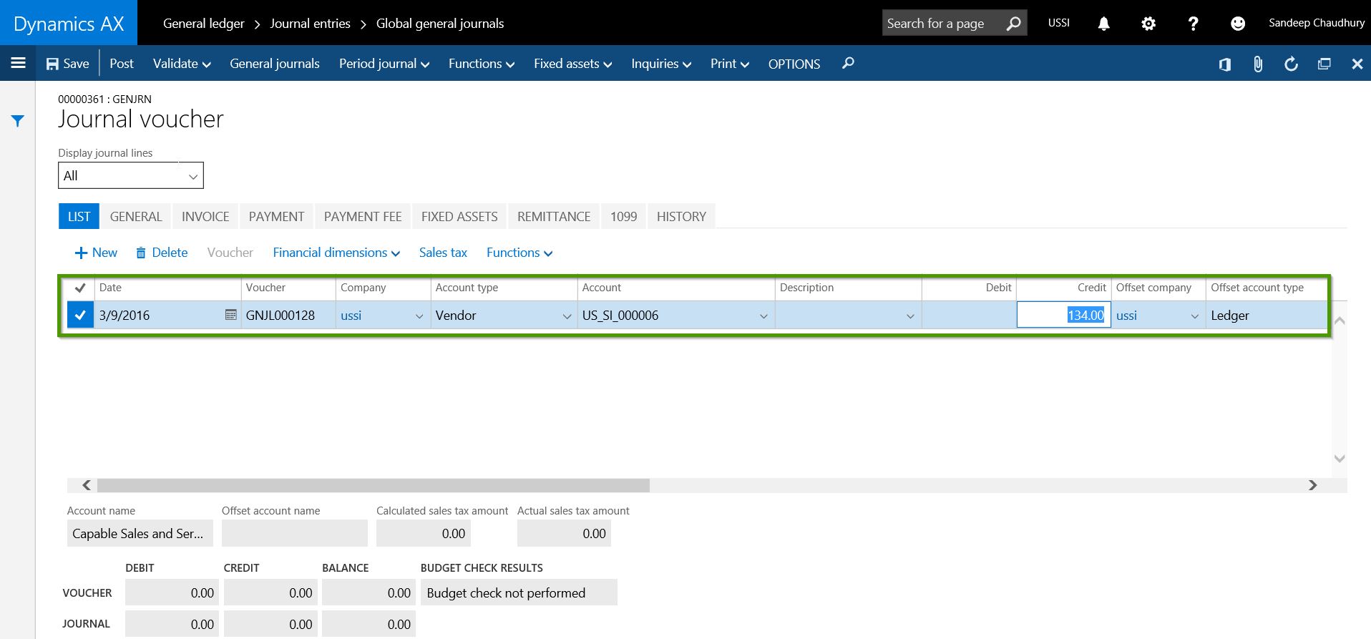
Task: Click the Post button
Action: pyautogui.click(x=122, y=64)
